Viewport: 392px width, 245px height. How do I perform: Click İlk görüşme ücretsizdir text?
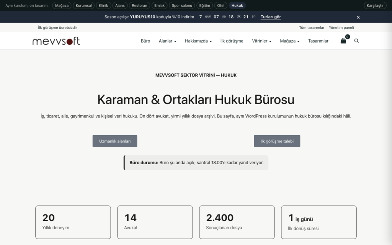(x=57, y=28)
